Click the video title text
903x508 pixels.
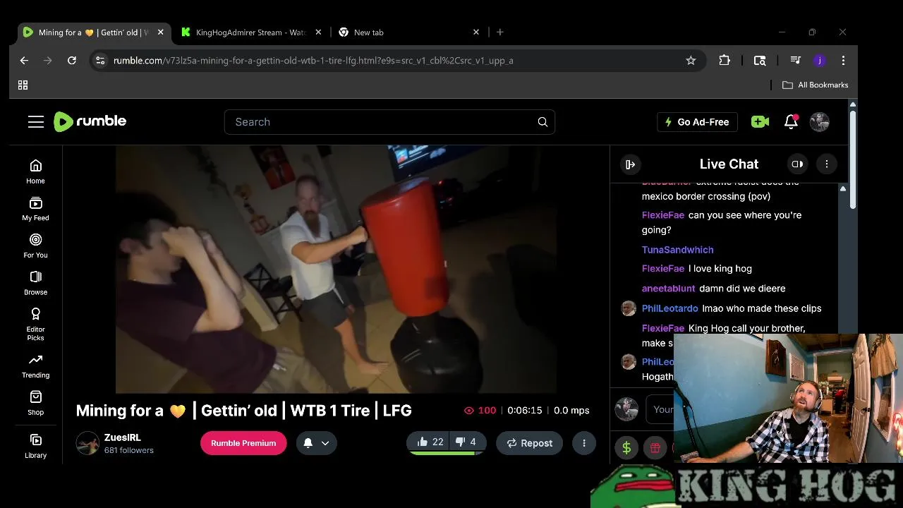tap(243, 411)
